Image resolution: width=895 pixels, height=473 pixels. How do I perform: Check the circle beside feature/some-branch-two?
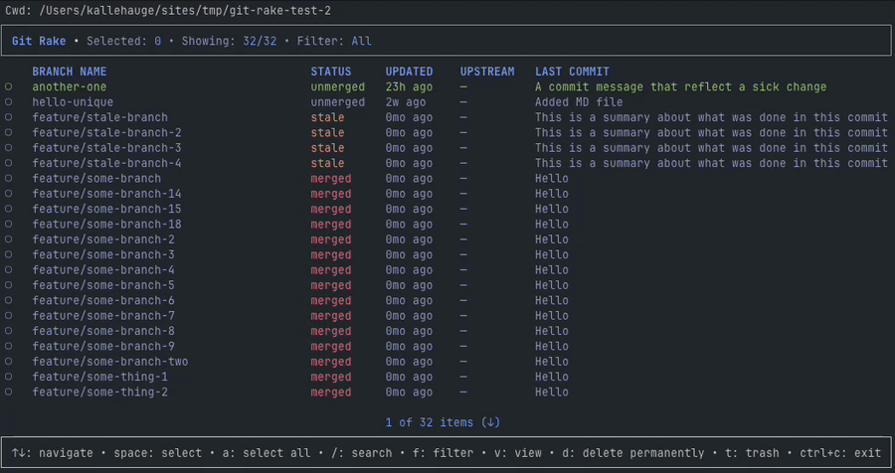tap(9, 362)
